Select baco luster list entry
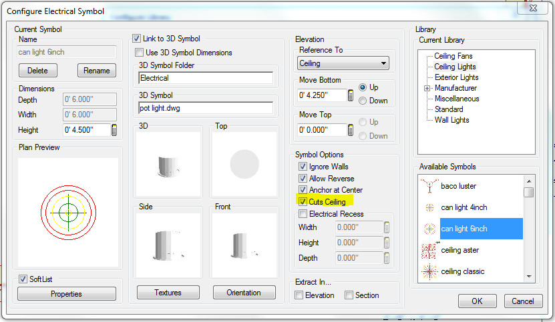 click(458, 186)
